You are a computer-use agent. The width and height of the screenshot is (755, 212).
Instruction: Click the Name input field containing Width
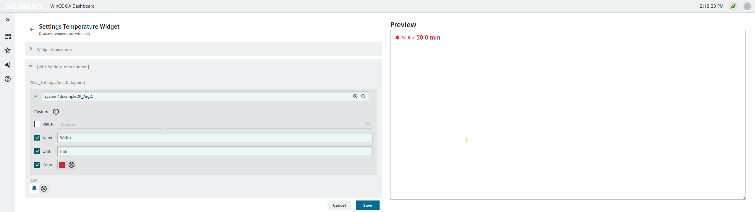coord(215,138)
